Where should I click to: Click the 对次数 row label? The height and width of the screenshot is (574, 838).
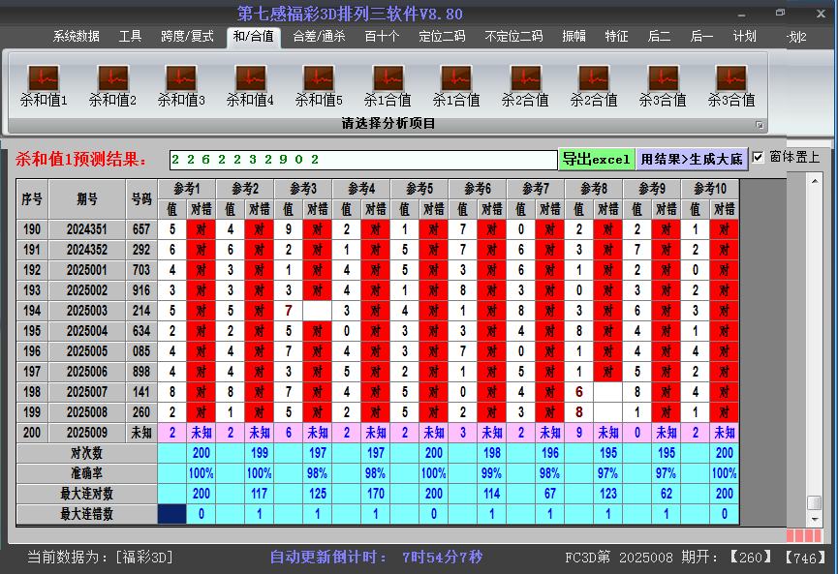pyautogui.click(x=86, y=453)
